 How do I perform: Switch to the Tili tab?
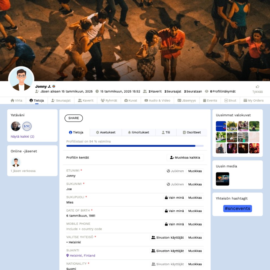click(166, 132)
